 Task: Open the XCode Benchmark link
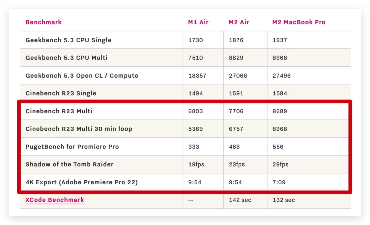pyautogui.click(x=55, y=200)
